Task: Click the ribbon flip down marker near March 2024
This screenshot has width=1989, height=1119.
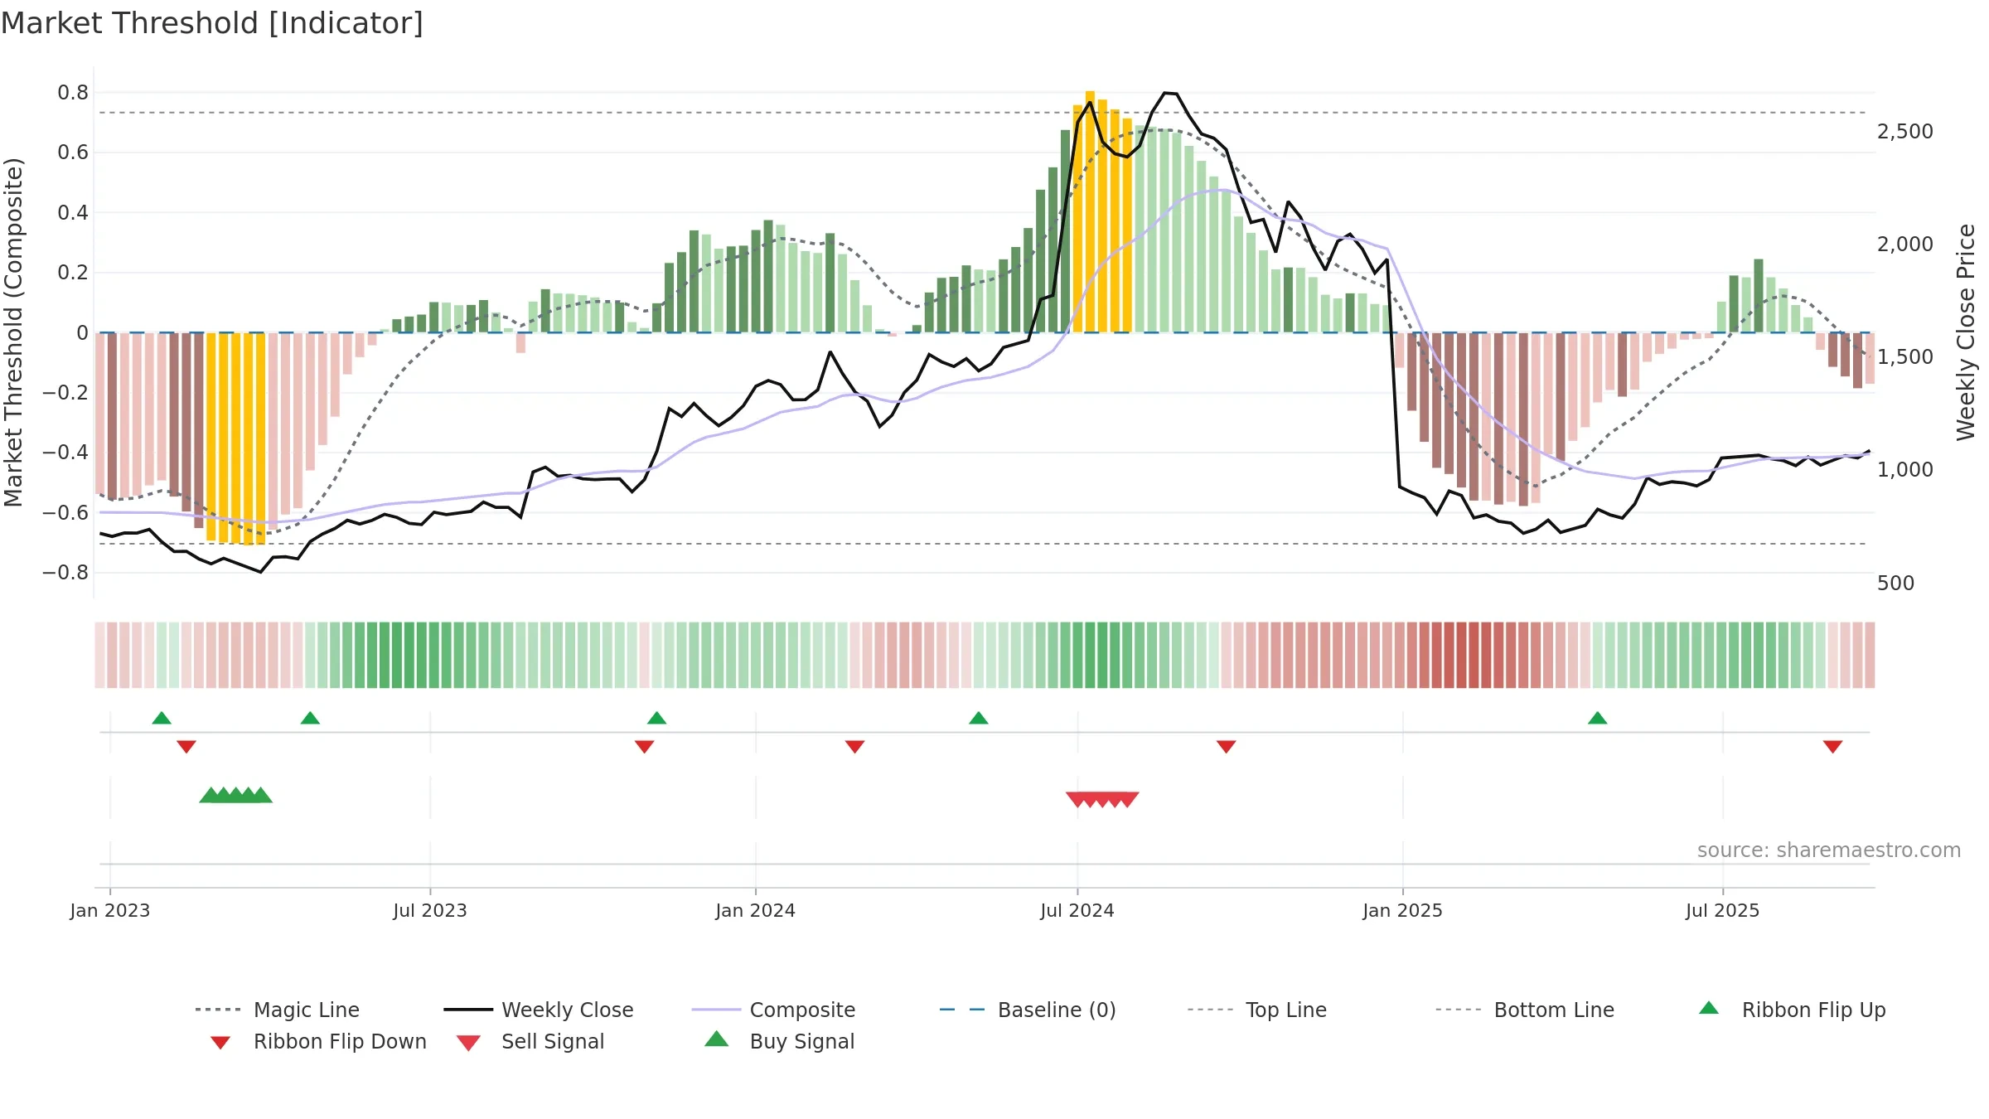Action: (x=854, y=747)
